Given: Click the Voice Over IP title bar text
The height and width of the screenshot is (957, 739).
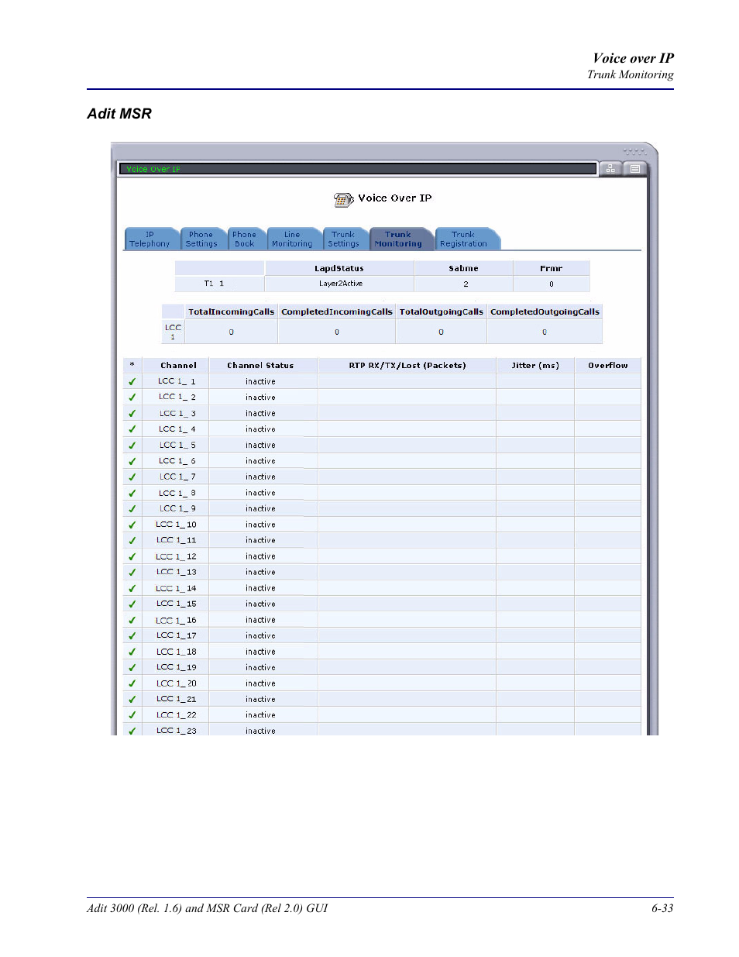Looking at the screenshot, I should click(153, 169).
